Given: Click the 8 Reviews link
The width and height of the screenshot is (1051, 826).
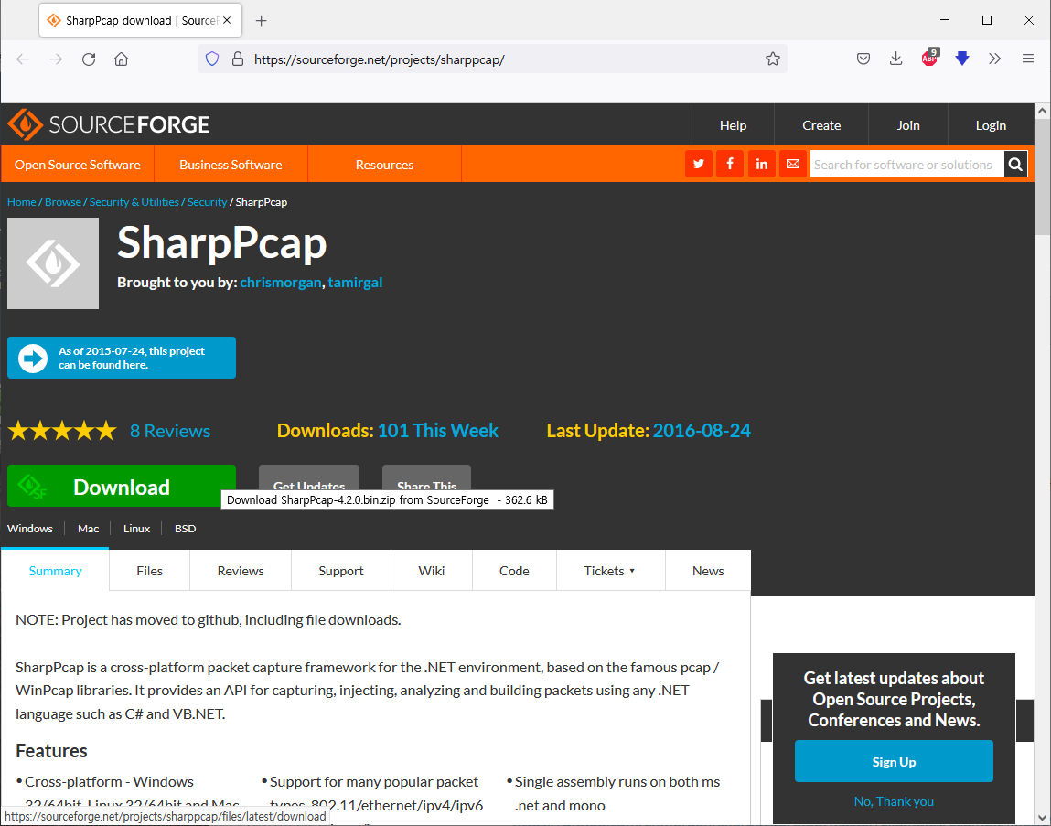Looking at the screenshot, I should coord(169,431).
